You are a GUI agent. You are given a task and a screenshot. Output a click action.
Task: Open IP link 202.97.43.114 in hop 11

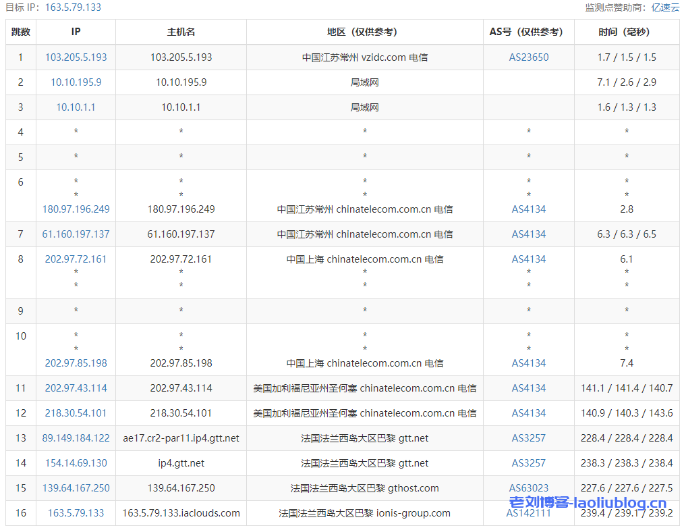tap(76, 388)
